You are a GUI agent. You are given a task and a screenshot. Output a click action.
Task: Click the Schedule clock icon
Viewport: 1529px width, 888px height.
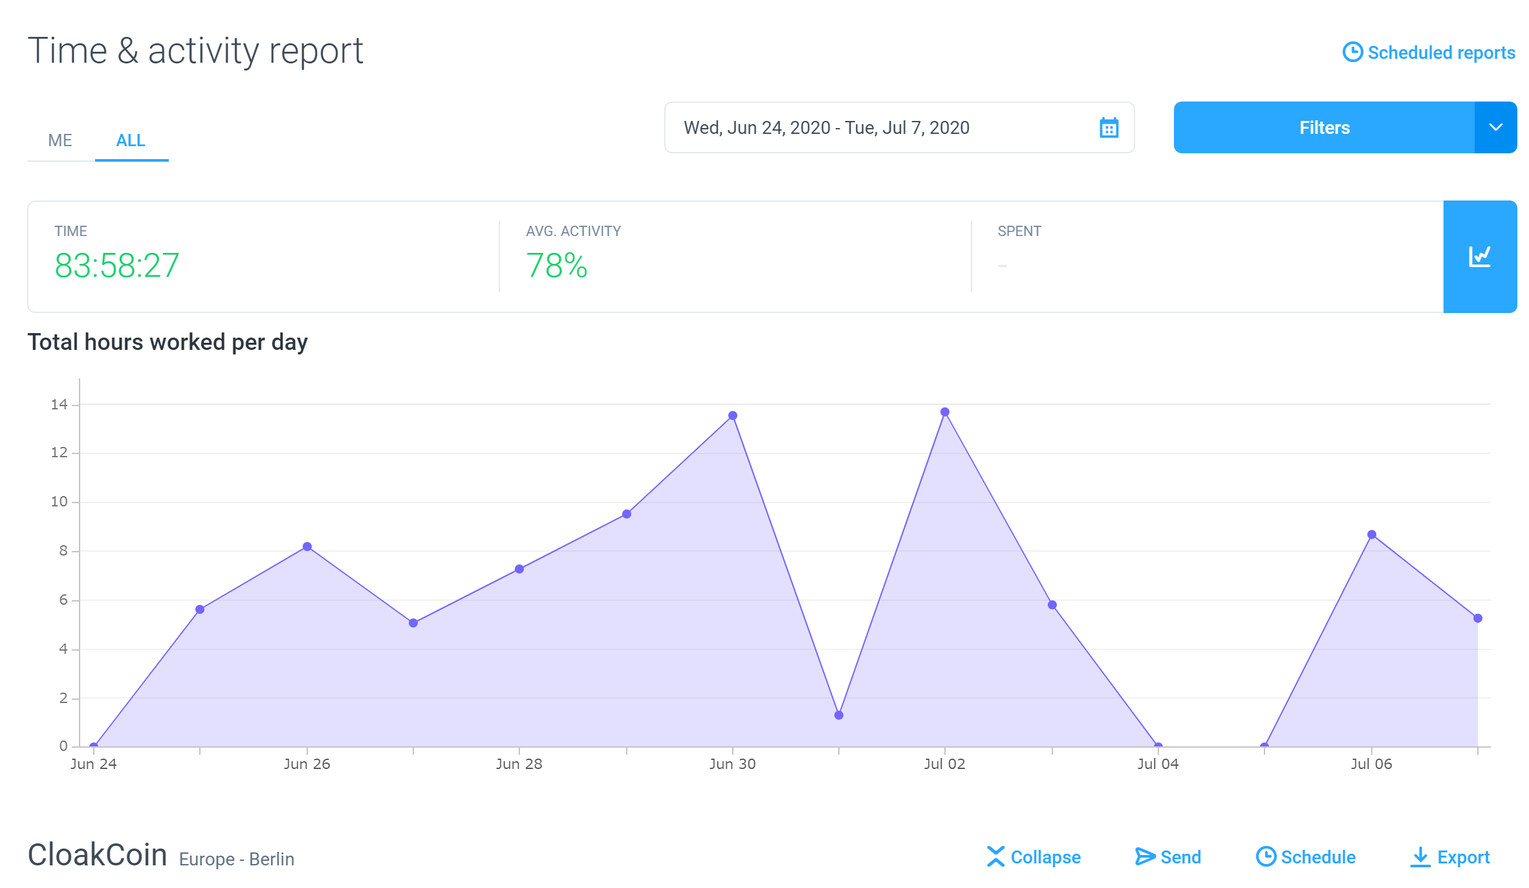coord(1266,856)
